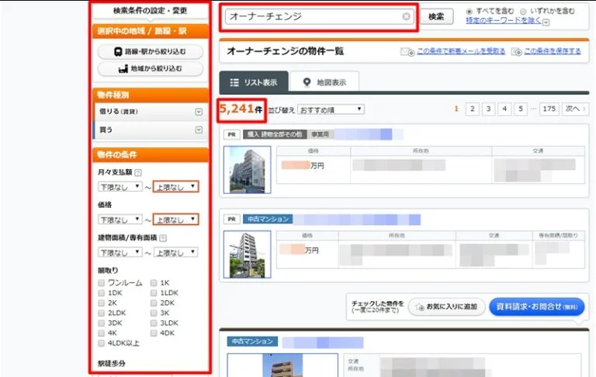This screenshot has width=596, height=377.
Task: Expand the 借りる(賃貸) property type section
Action: coord(199,111)
